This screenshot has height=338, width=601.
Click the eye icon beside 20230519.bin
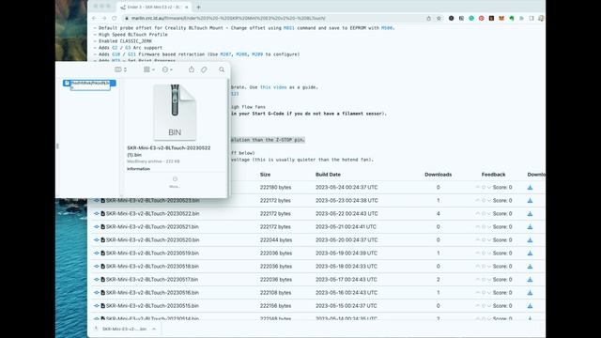click(97, 253)
